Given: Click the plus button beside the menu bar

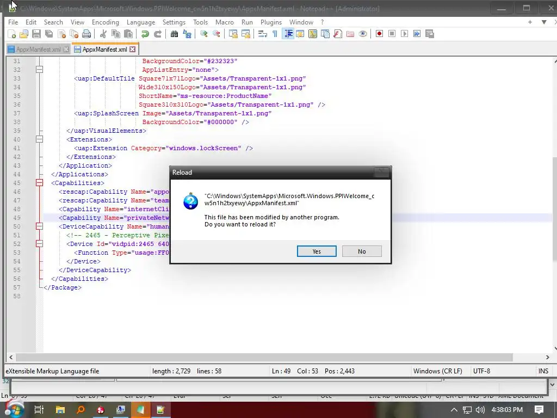Looking at the screenshot, I should tap(530, 22).
